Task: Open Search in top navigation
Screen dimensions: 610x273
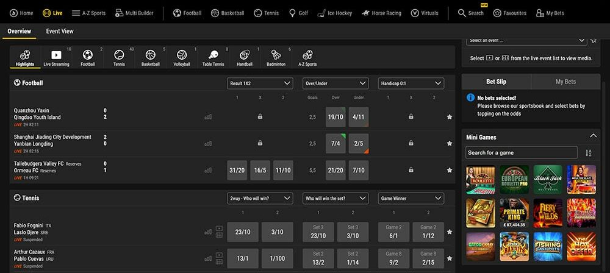Action: click(471, 13)
